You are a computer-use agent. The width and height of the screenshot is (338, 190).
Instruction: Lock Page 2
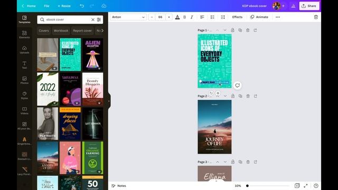coord(232,96)
